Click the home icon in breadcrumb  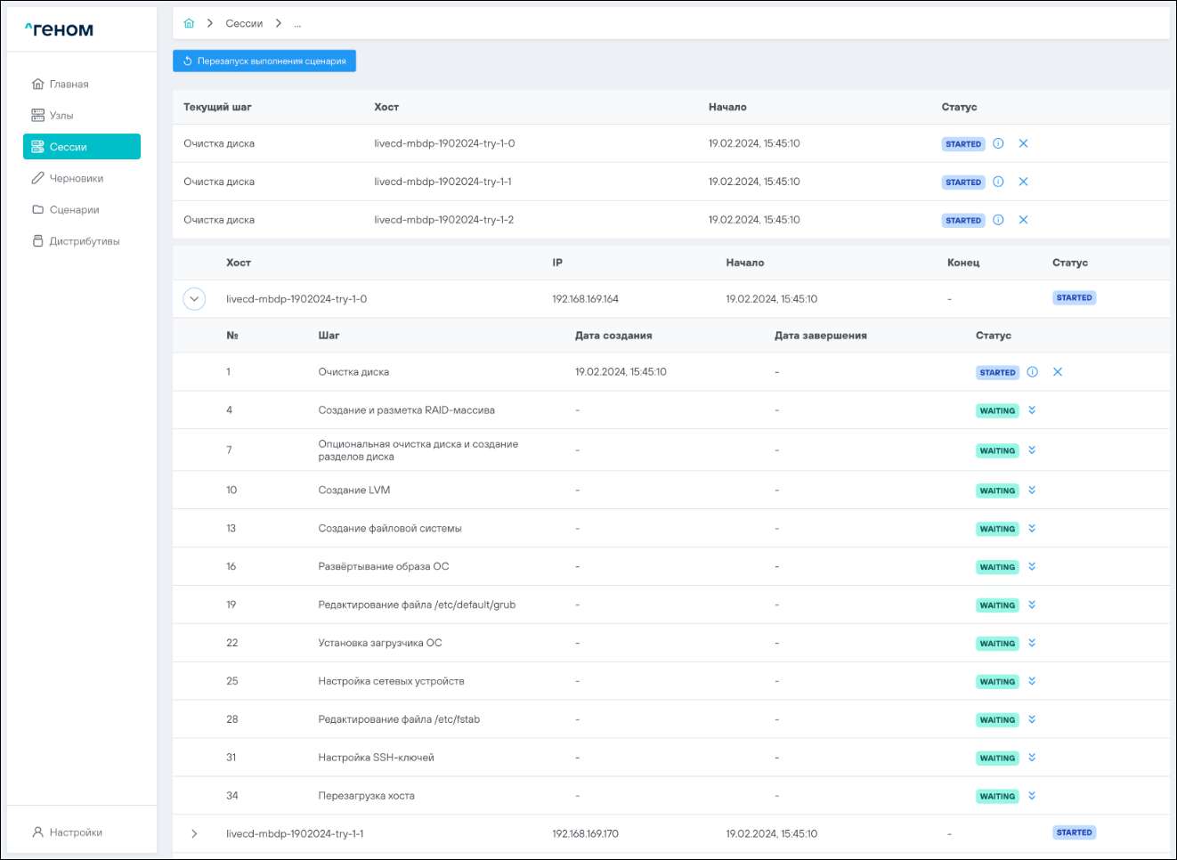(x=189, y=23)
